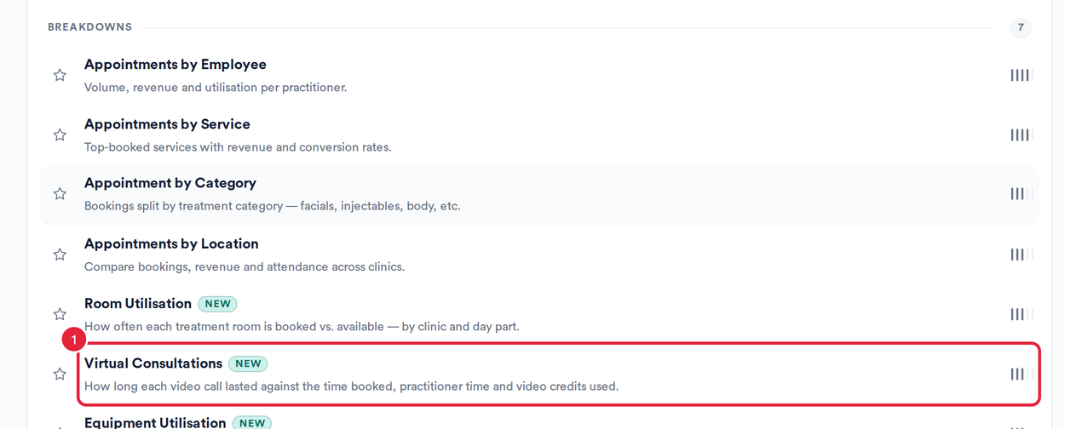The image size is (1065, 429).
Task: Favorite the Virtual Consultations report
Action: [60, 374]
